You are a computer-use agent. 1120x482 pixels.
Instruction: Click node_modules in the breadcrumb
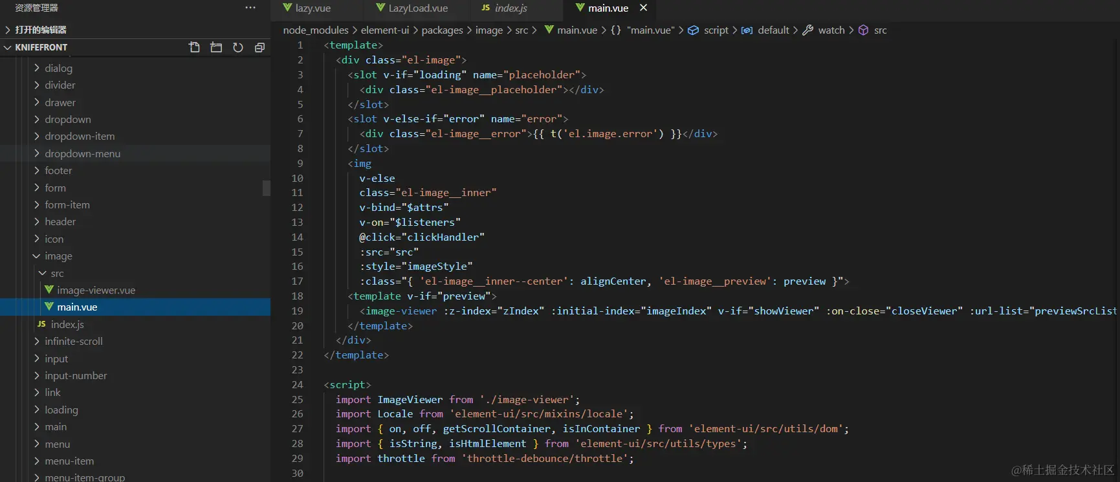316,30
